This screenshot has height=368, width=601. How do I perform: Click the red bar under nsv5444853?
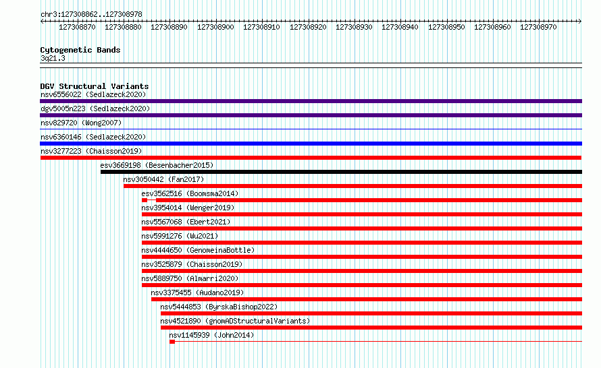[x=371, y=313]
